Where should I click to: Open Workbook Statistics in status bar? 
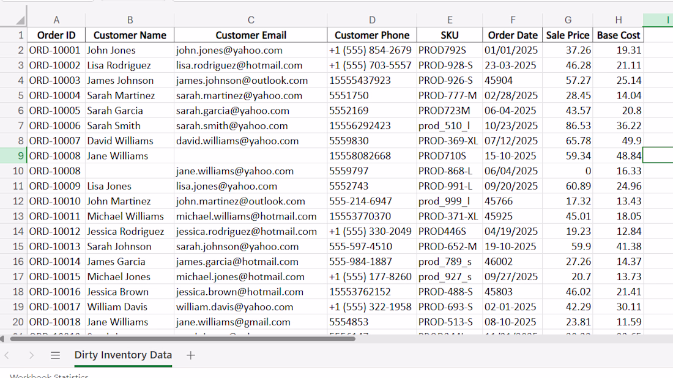[x=49, y=376]
